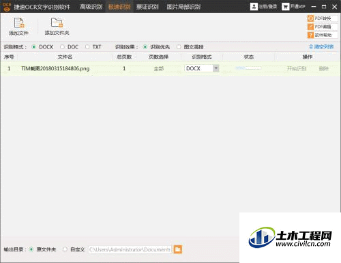Image resolution: width=341 pixels, height=263 pixels.
Task: Click the 文件名 column header
Action: (65, 57)
